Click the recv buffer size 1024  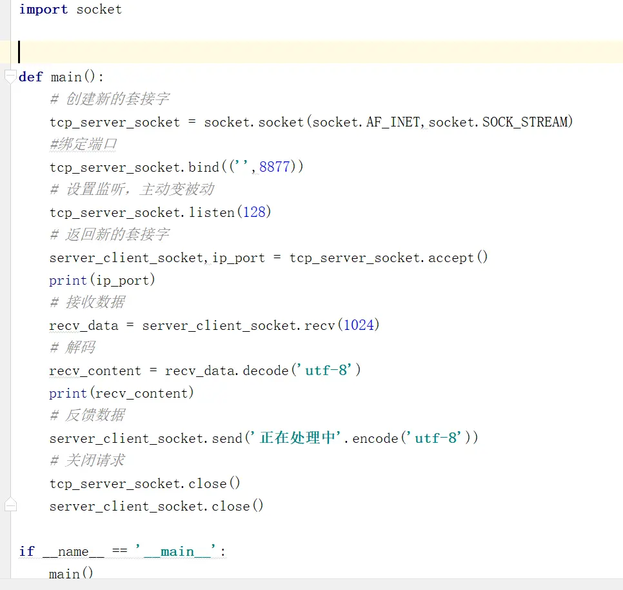click(359, 325)
